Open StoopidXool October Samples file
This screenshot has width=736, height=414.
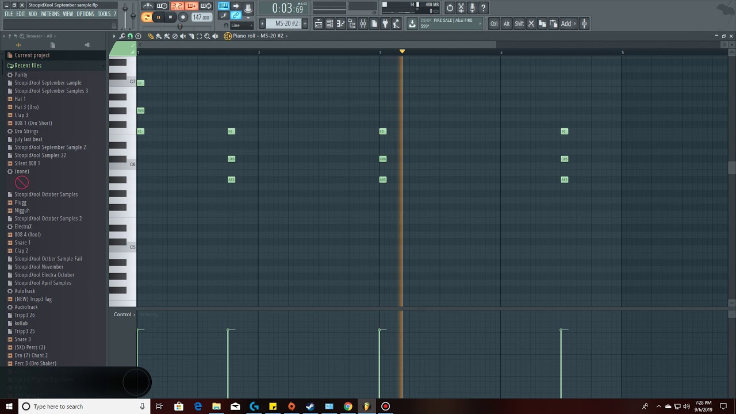tap(46, 194)
